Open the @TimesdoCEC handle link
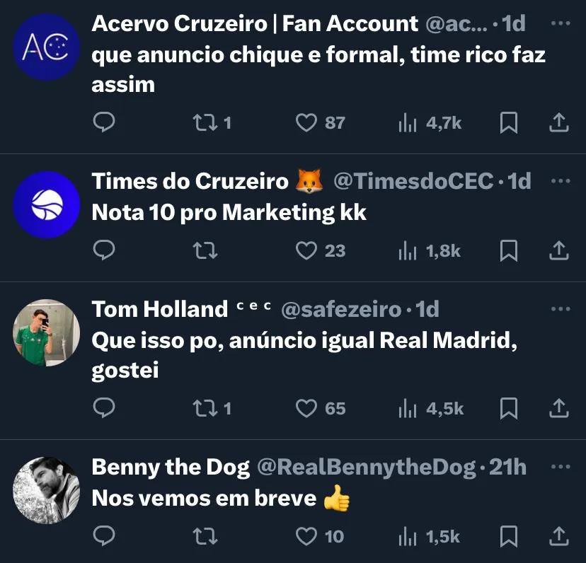This screenshot has height=563, width=586. [413, 182]
